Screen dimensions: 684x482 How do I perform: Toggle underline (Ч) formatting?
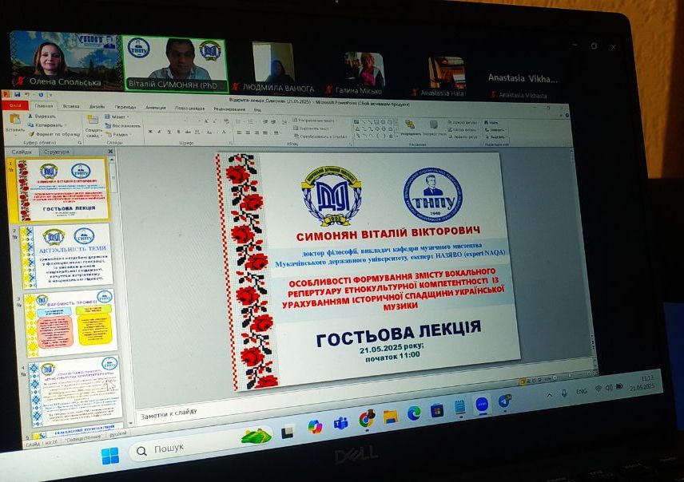pos(169,132)
